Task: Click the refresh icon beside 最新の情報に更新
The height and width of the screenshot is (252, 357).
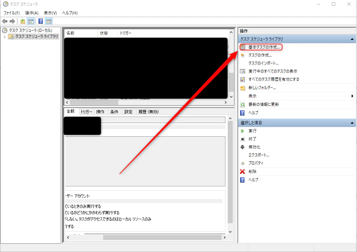Action: (x=243, y=105)
